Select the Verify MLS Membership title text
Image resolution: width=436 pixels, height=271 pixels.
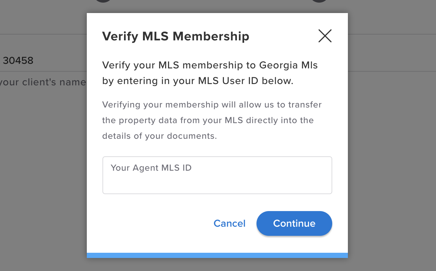click(176, 36)
